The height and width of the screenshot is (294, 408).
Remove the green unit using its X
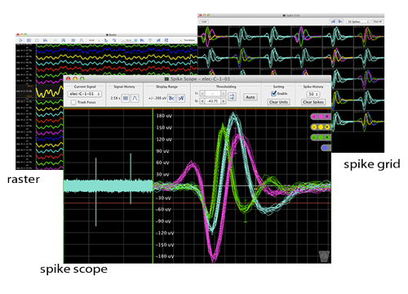[x=327, y=137]
